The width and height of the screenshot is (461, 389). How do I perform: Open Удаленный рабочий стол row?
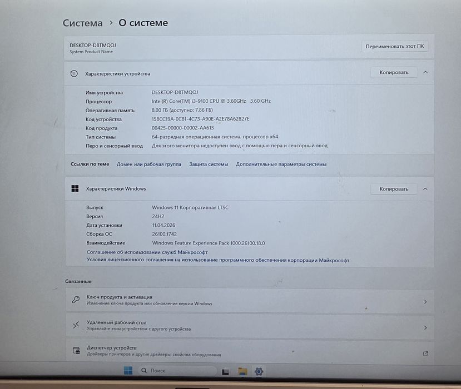pos(250,326)
